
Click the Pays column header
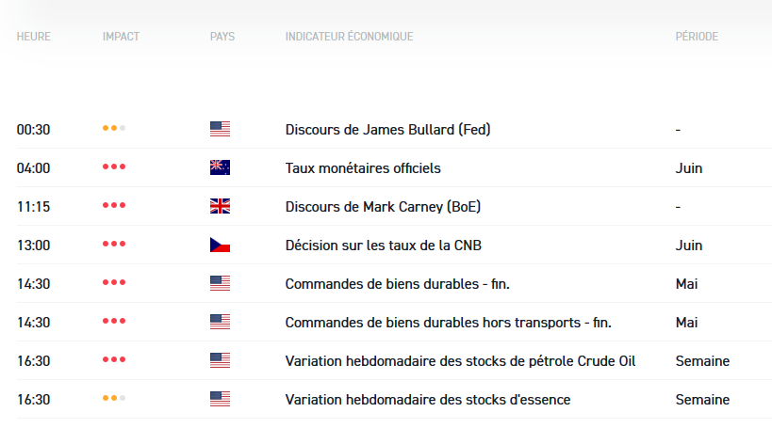(222, 37)
